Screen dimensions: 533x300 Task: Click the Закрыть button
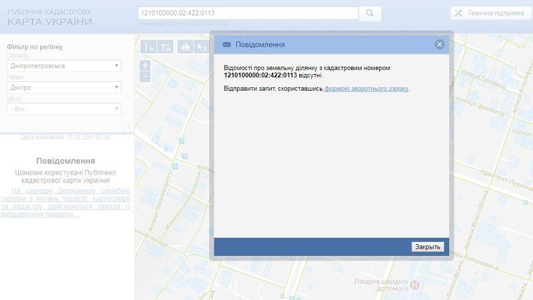pos(428,247)
